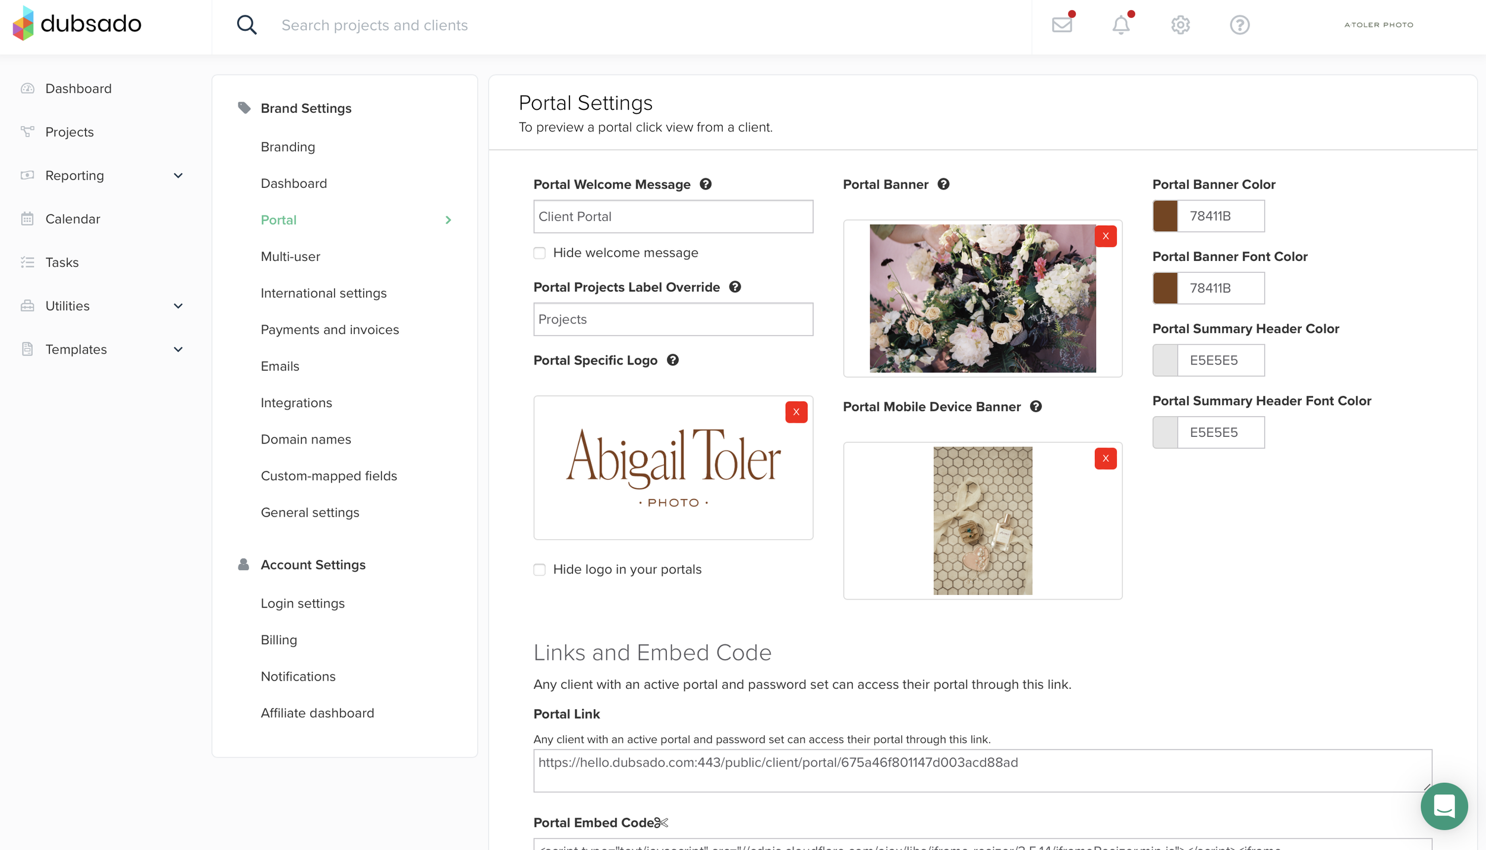This screenshot has width=1486, height=850.
Task: Click the Portal Projects Label Override field
Action: point(673,319)
